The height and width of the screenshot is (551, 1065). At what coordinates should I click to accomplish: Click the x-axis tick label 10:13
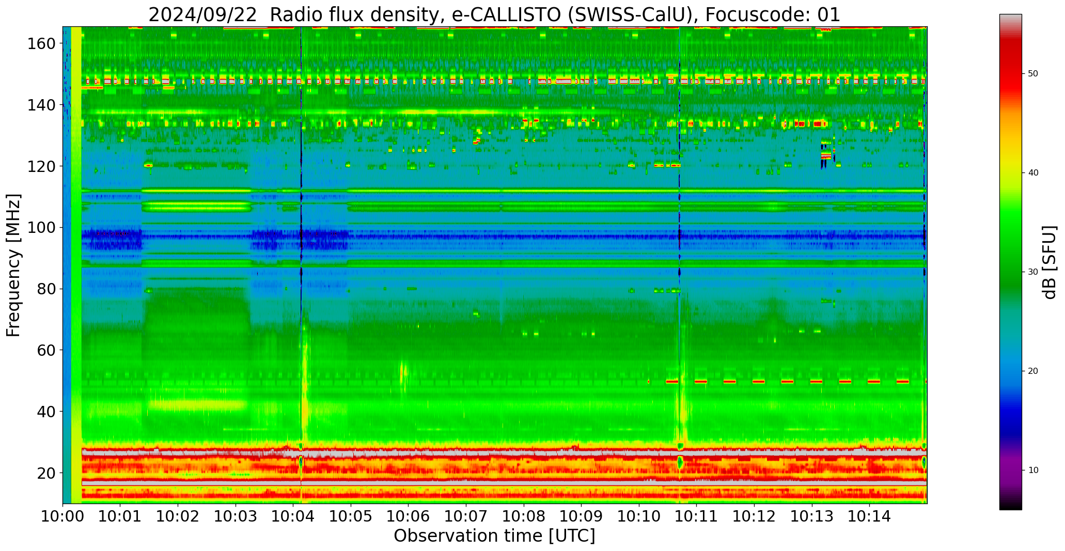[x=812, y=516]
